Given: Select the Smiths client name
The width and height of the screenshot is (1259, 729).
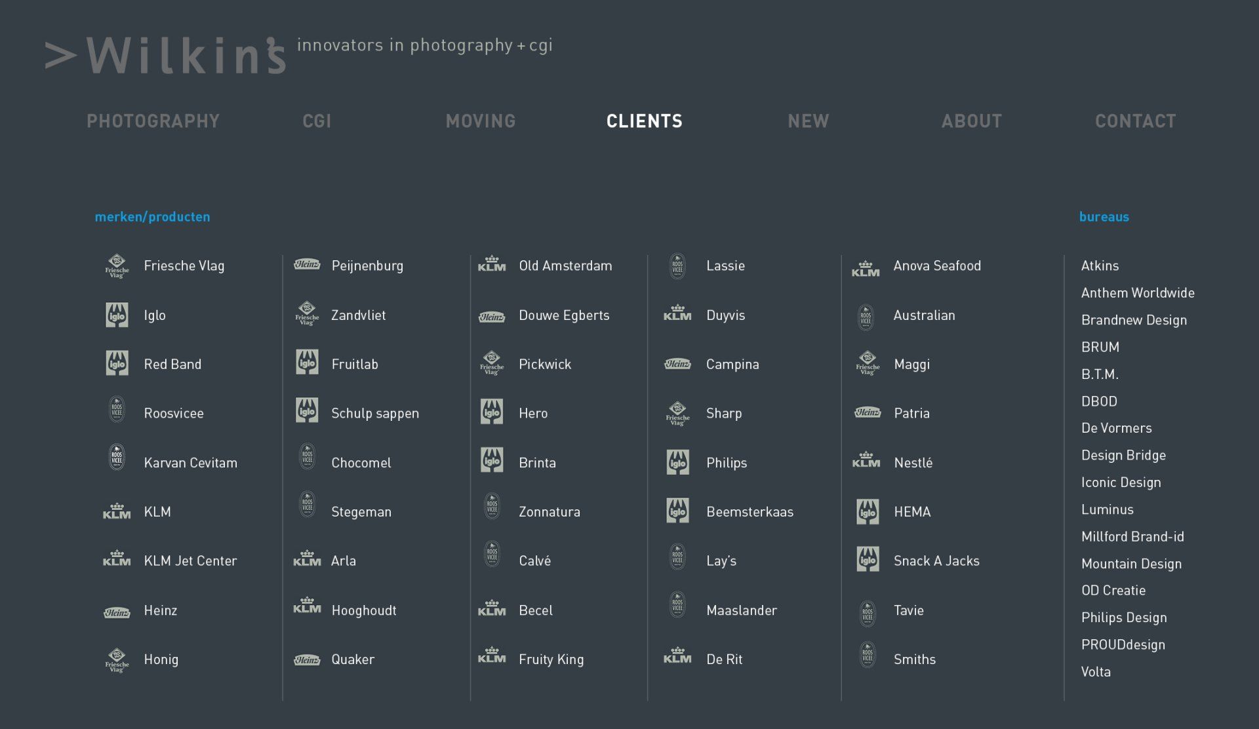Looking at the screenshot, I should pos(914,660).
